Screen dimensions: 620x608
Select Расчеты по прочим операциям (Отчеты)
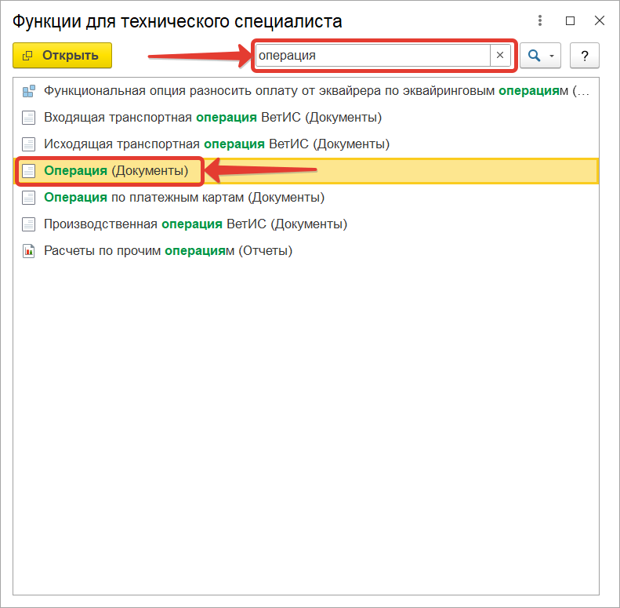(x=168, y=251)
